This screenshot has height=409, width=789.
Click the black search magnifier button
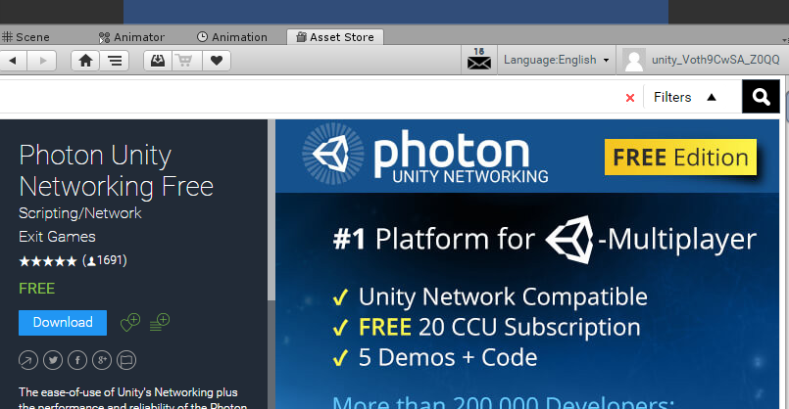click(761, 97)
